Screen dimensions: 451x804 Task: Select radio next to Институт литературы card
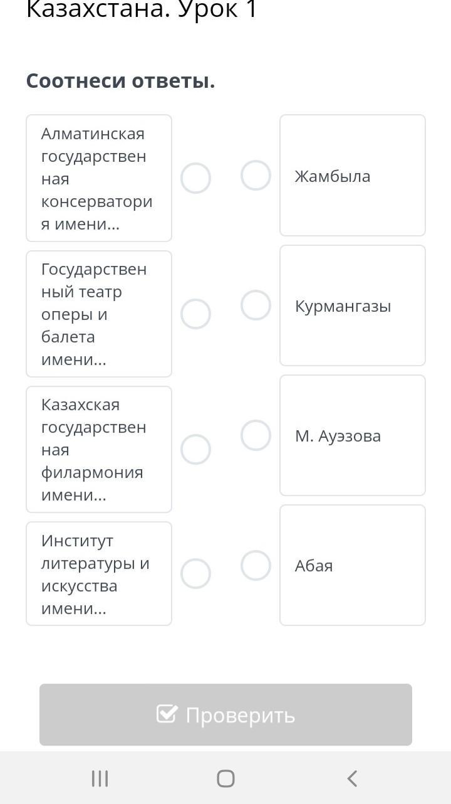(x=195, y=573)
